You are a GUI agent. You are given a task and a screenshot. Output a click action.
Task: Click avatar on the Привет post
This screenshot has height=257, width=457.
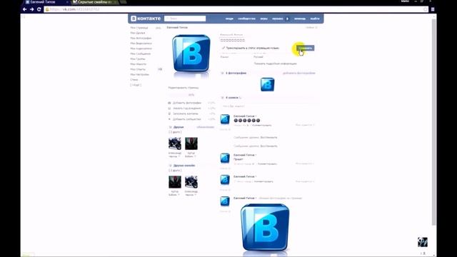pos(225,158)
